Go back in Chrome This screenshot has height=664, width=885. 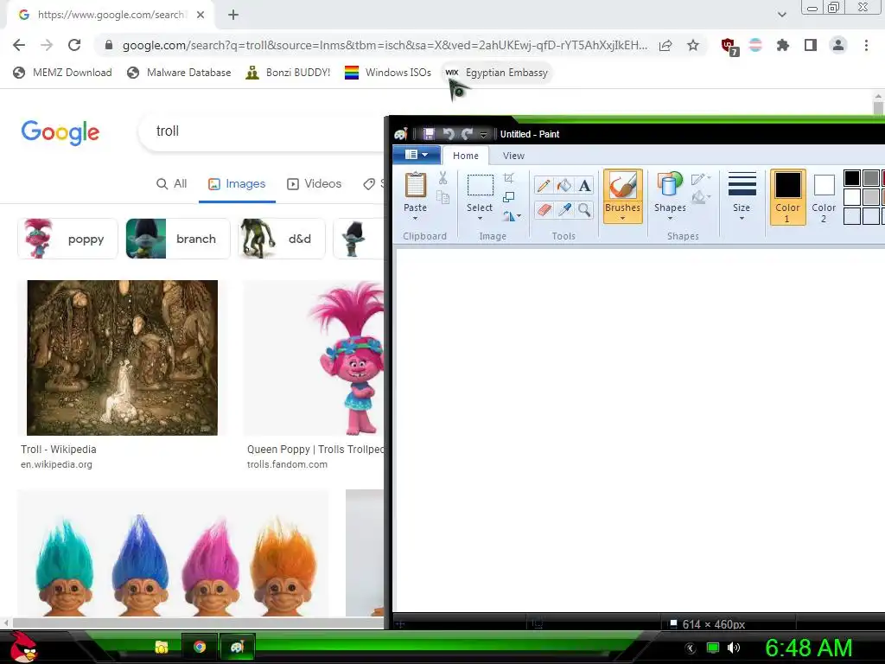19,45
